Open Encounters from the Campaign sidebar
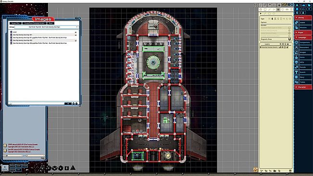Viewport: 313px width, 176px height. [303, 47]
